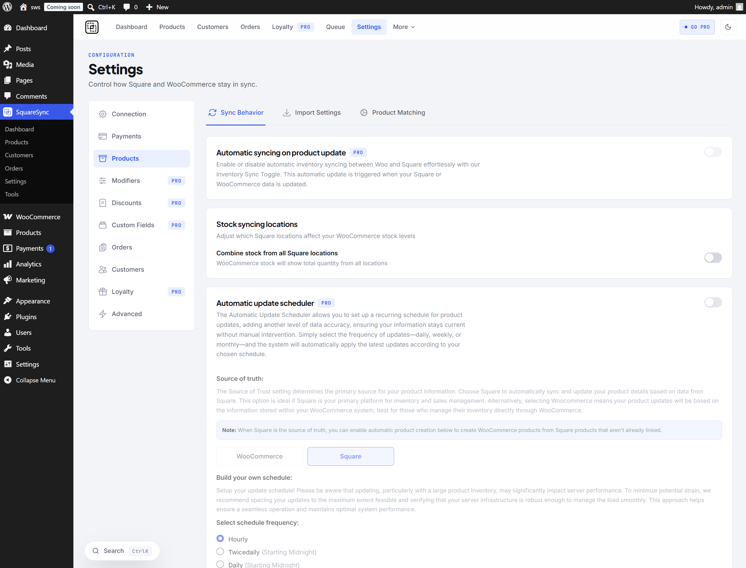The image size is (746, 568).
Task: Open the Ctrl+K search magnifier in admin bar
Action: pyautogui.click(x=91, y=7)
